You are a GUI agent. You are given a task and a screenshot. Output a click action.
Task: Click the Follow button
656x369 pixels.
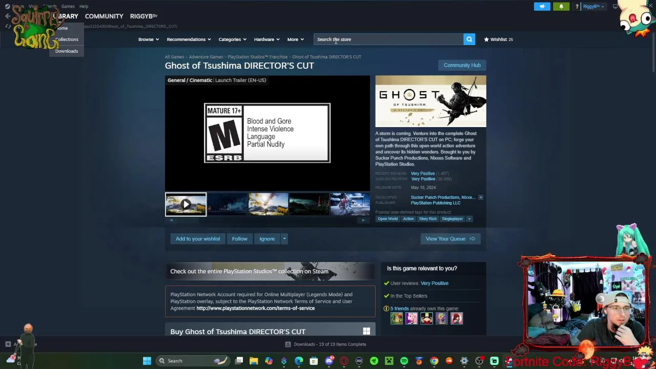point(239,239)
